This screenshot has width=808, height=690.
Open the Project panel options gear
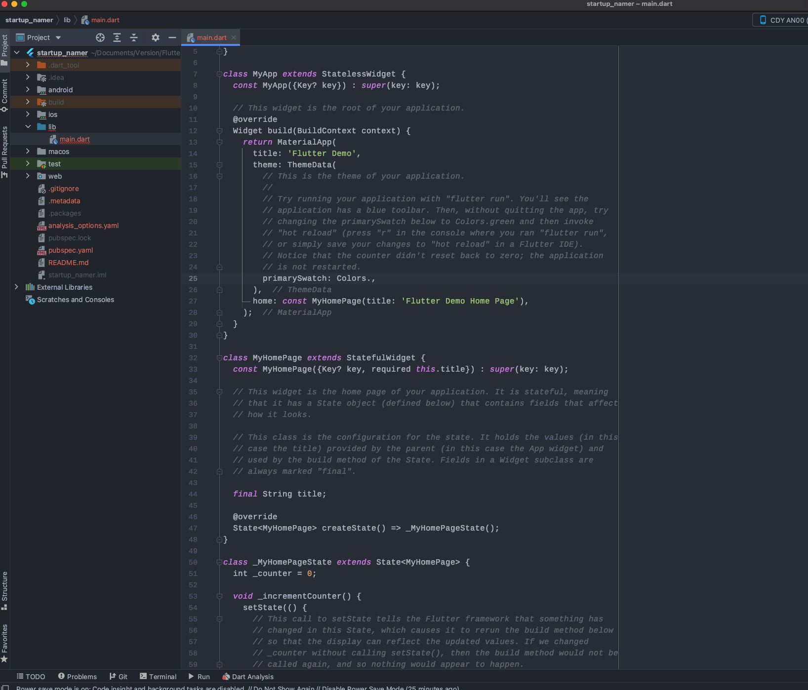pos(155,38)
